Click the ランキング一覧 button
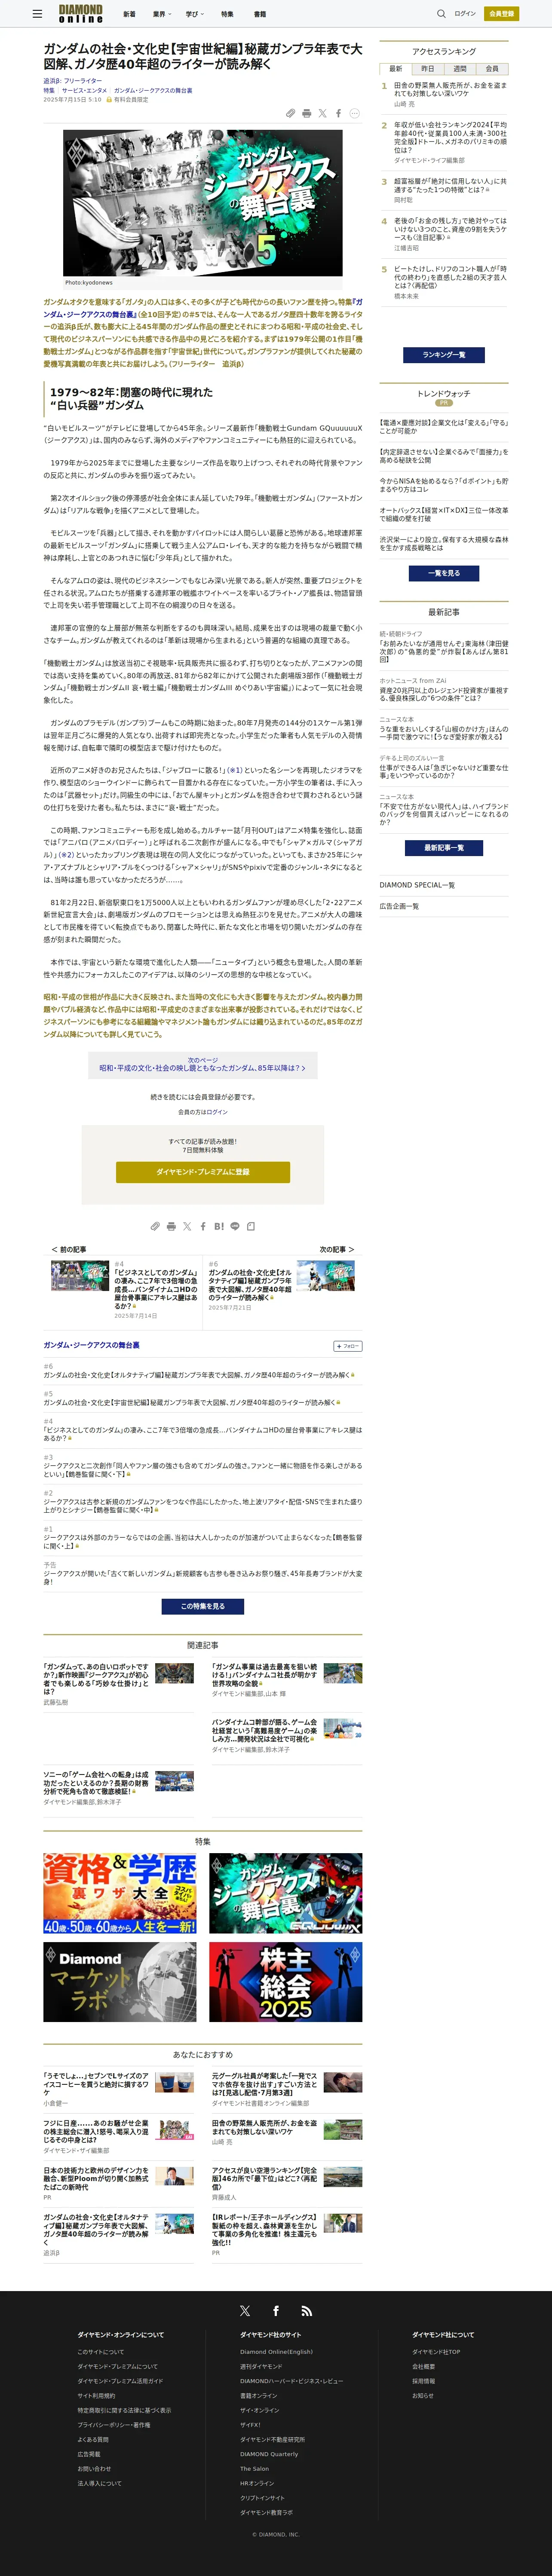This screenshot has width=552, height=2576. coord(444,354)
